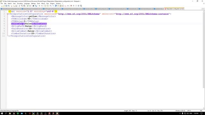
Task: Click the Stop recording macro icon
Action: pos(73,6)
